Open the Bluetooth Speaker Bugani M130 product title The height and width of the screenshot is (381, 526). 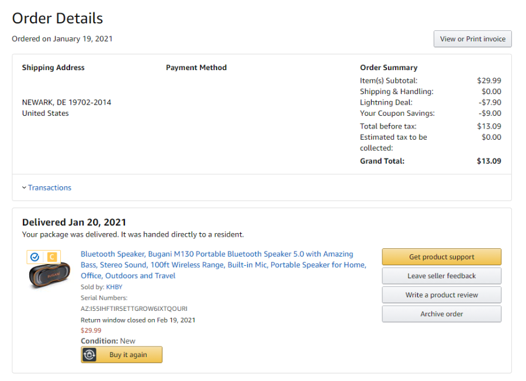tap(223, 265)
